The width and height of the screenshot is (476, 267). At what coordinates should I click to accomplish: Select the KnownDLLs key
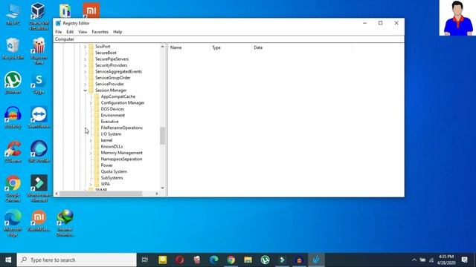pyautogui.click(x=112, y=147)
